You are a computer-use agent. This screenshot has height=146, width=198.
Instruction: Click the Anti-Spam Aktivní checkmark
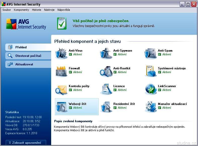[160, 54]
